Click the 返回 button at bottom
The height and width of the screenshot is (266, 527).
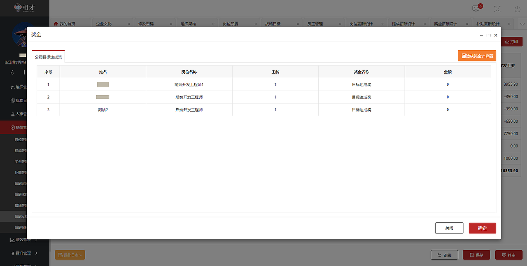[444, 255]
